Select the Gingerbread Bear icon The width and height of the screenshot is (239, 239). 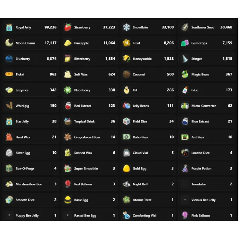[68, 137]
